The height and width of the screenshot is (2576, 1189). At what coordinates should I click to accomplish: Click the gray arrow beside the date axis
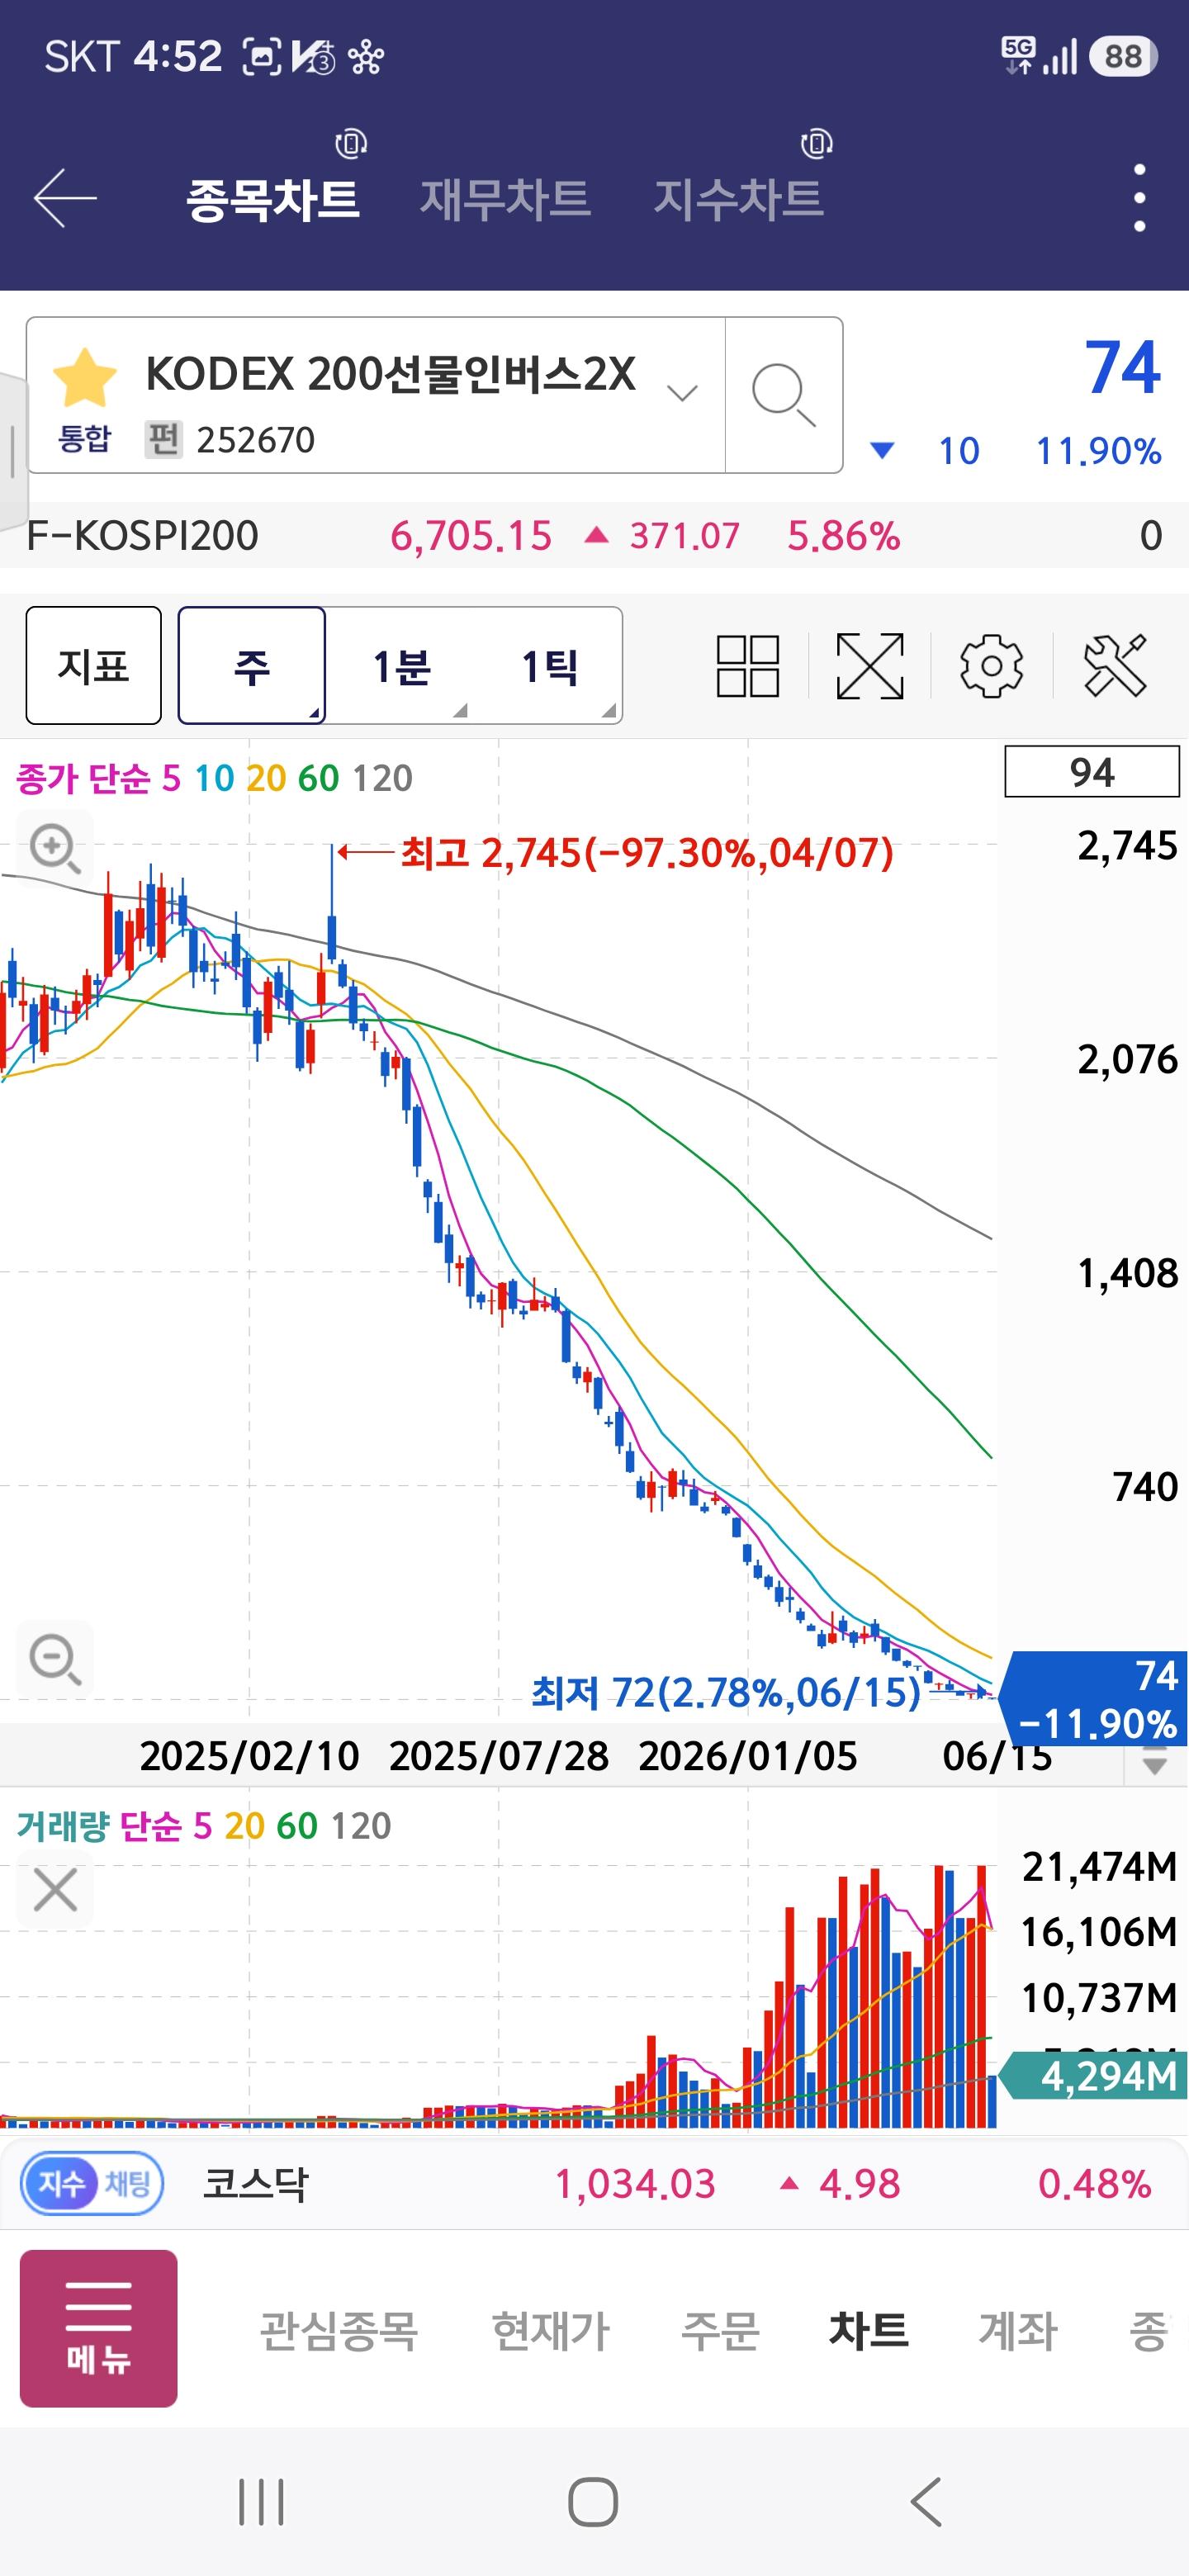(1155, 1761)
